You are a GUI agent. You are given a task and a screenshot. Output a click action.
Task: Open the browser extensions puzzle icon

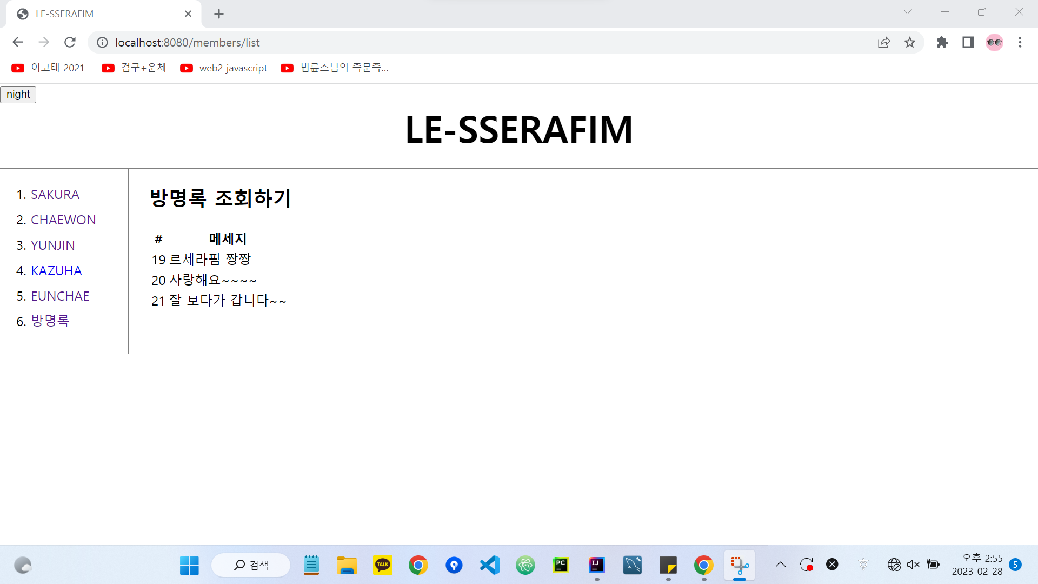[x=942, y=42]
